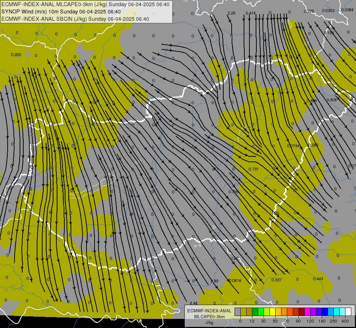This screenshot has width=356, height=328.
Task: Click the map value '0.443'
Action: 318,279
